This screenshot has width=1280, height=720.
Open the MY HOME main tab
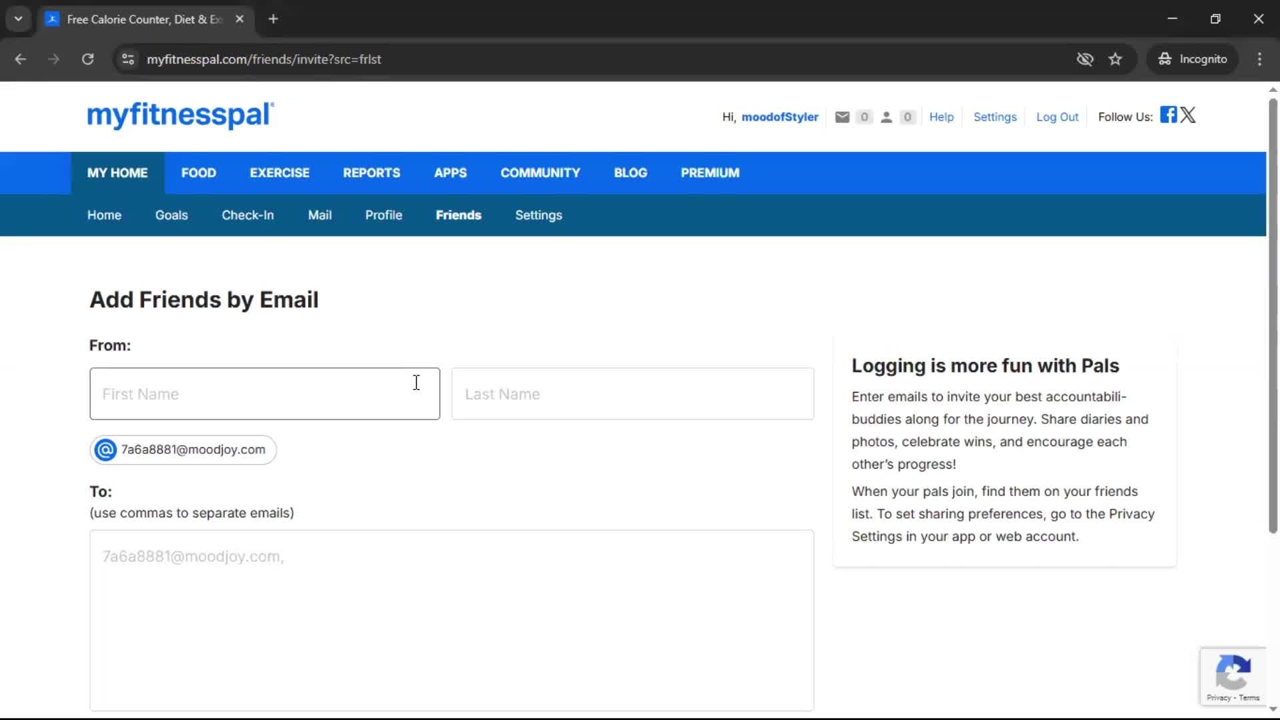pos(117,173)
